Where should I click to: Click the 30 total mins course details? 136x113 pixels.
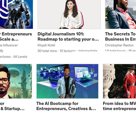[x=47, y=51]
